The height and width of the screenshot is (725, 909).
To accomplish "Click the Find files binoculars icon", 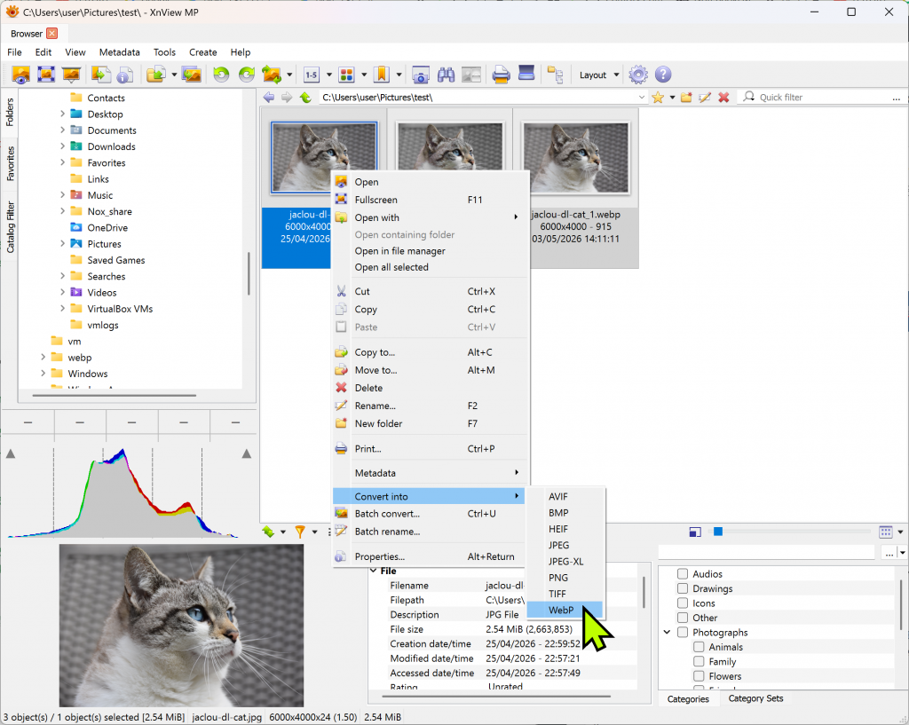I will pos(446,75).
